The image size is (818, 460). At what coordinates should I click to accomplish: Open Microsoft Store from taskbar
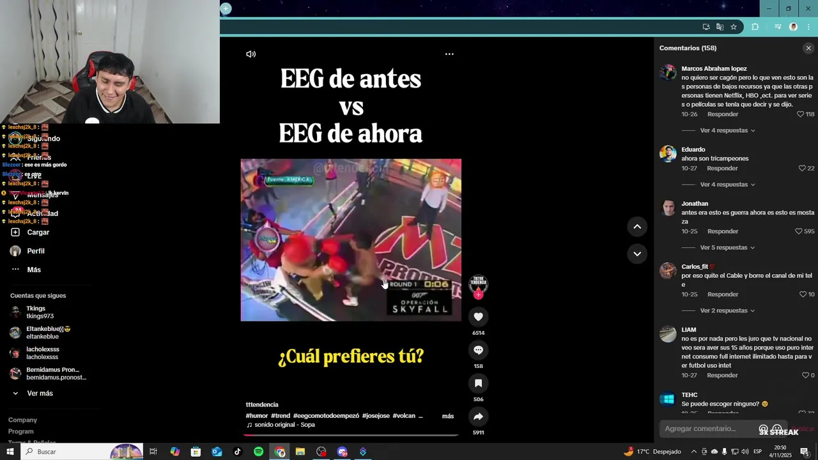click(x=196, y=452)
